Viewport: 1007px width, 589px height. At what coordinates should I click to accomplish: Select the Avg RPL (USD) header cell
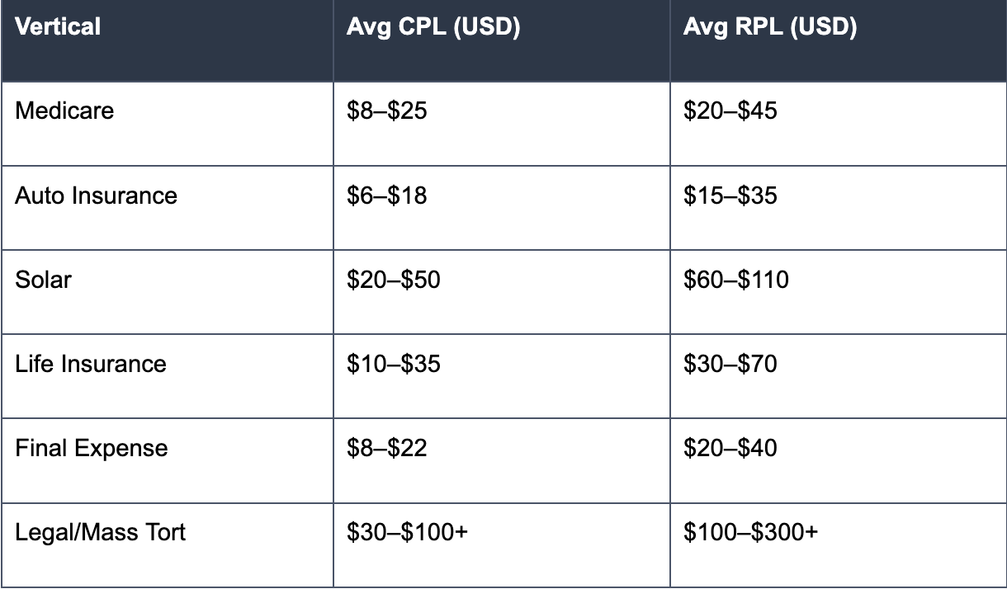coord(839,40)
